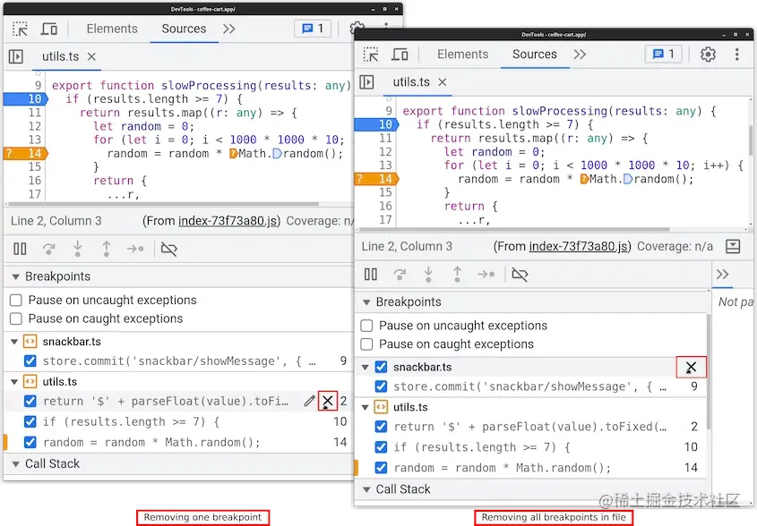This screenshot has height=526, width=757.
Task: Click step button in right window
Action: point(486,275)
